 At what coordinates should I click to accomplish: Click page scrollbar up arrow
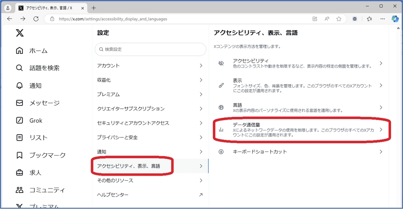[x=398, y=28]
